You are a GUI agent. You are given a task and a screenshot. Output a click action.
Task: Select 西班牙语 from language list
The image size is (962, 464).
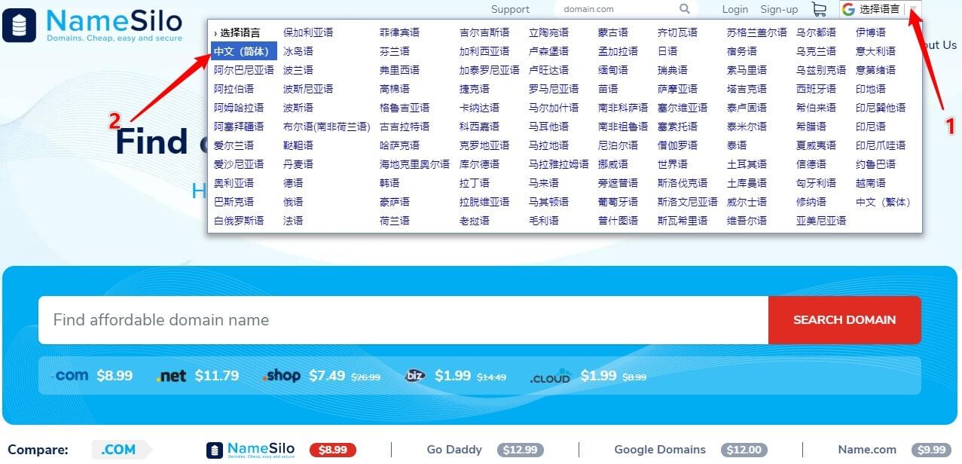(816, 89)
